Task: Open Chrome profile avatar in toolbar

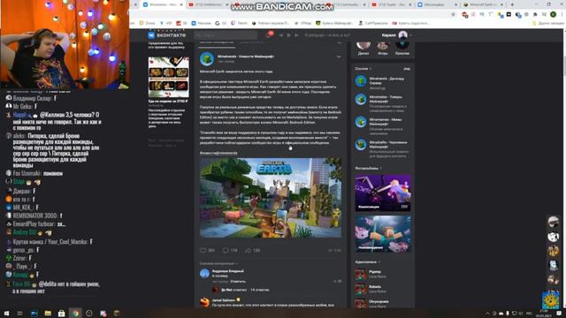Action: (x=553, y=14)
